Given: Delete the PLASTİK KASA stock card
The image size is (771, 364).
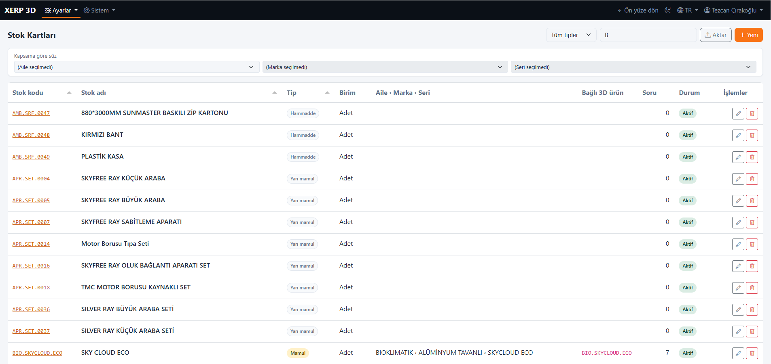Looking at the screenshot, I should point(752,157).
